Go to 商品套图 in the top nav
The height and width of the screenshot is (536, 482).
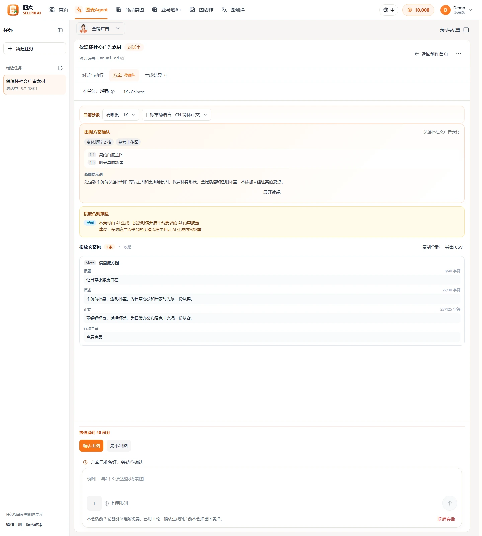coord(130,10)
